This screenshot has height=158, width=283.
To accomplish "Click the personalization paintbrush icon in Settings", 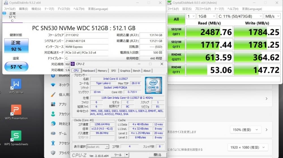I will pos(53,95).
